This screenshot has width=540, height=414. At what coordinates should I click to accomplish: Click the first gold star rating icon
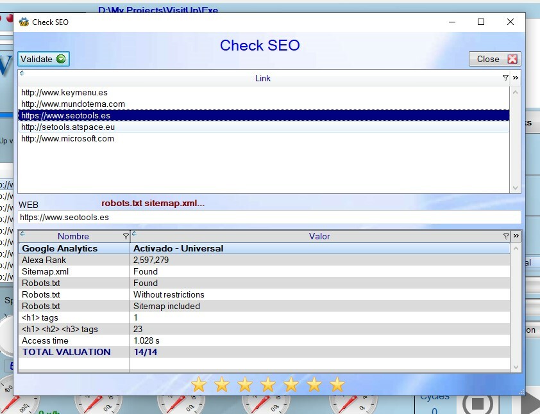pyautogui.click(x=199, y=385)
